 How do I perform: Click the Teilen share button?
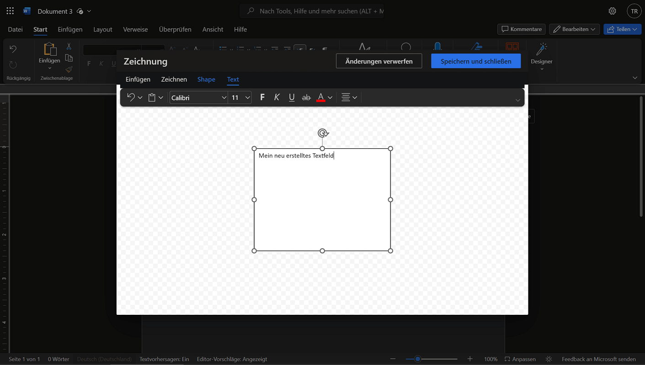[622, 29]
